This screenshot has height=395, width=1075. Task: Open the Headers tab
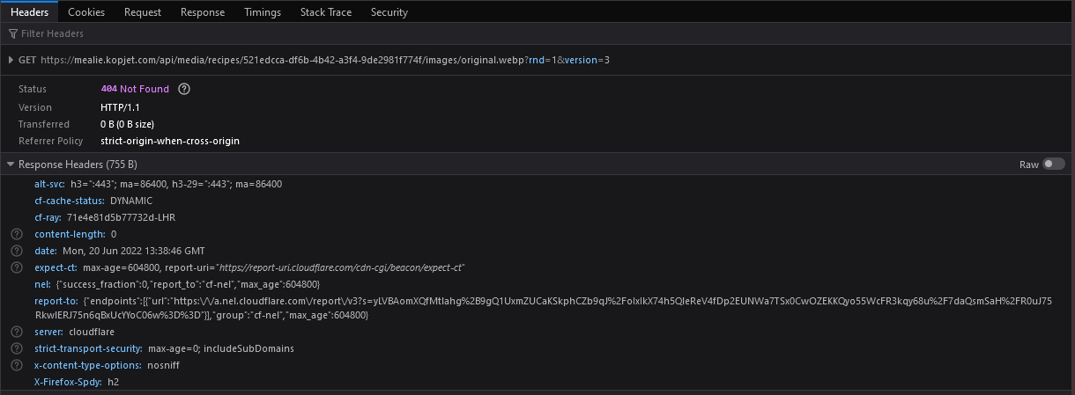point(28,12)
